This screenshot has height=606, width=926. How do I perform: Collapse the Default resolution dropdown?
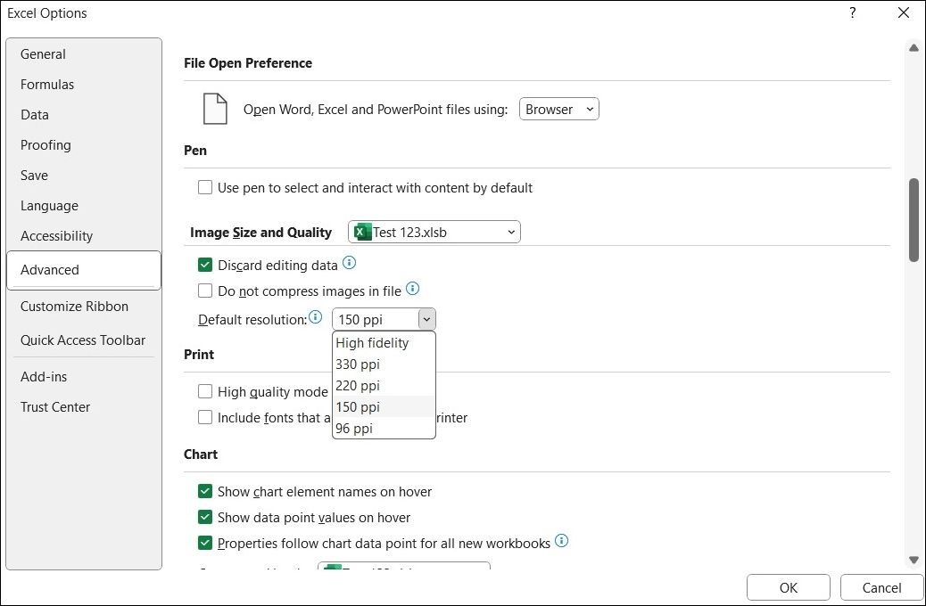click(x=426, y=318)
